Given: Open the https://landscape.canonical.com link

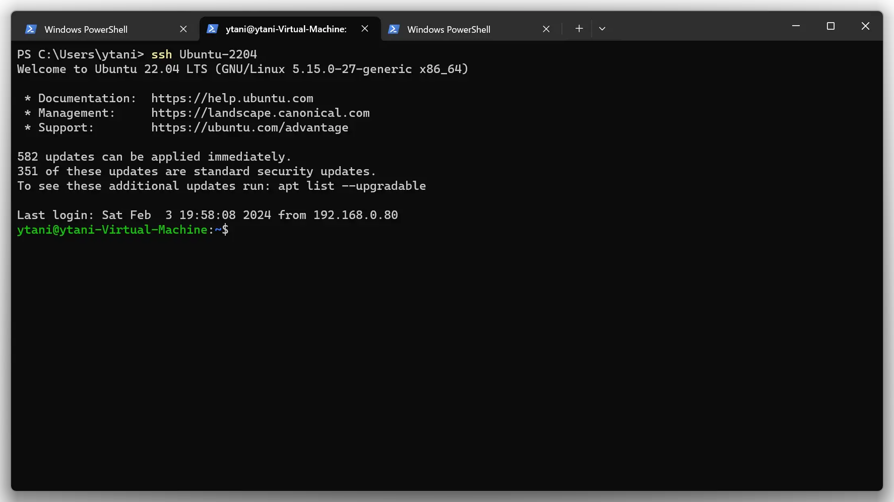Looking at the screenshot, I should point(261,113).
